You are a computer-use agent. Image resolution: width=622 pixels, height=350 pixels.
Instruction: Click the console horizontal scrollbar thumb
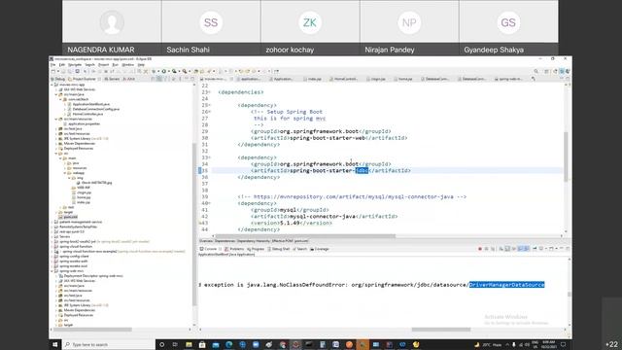pos(440,330)
